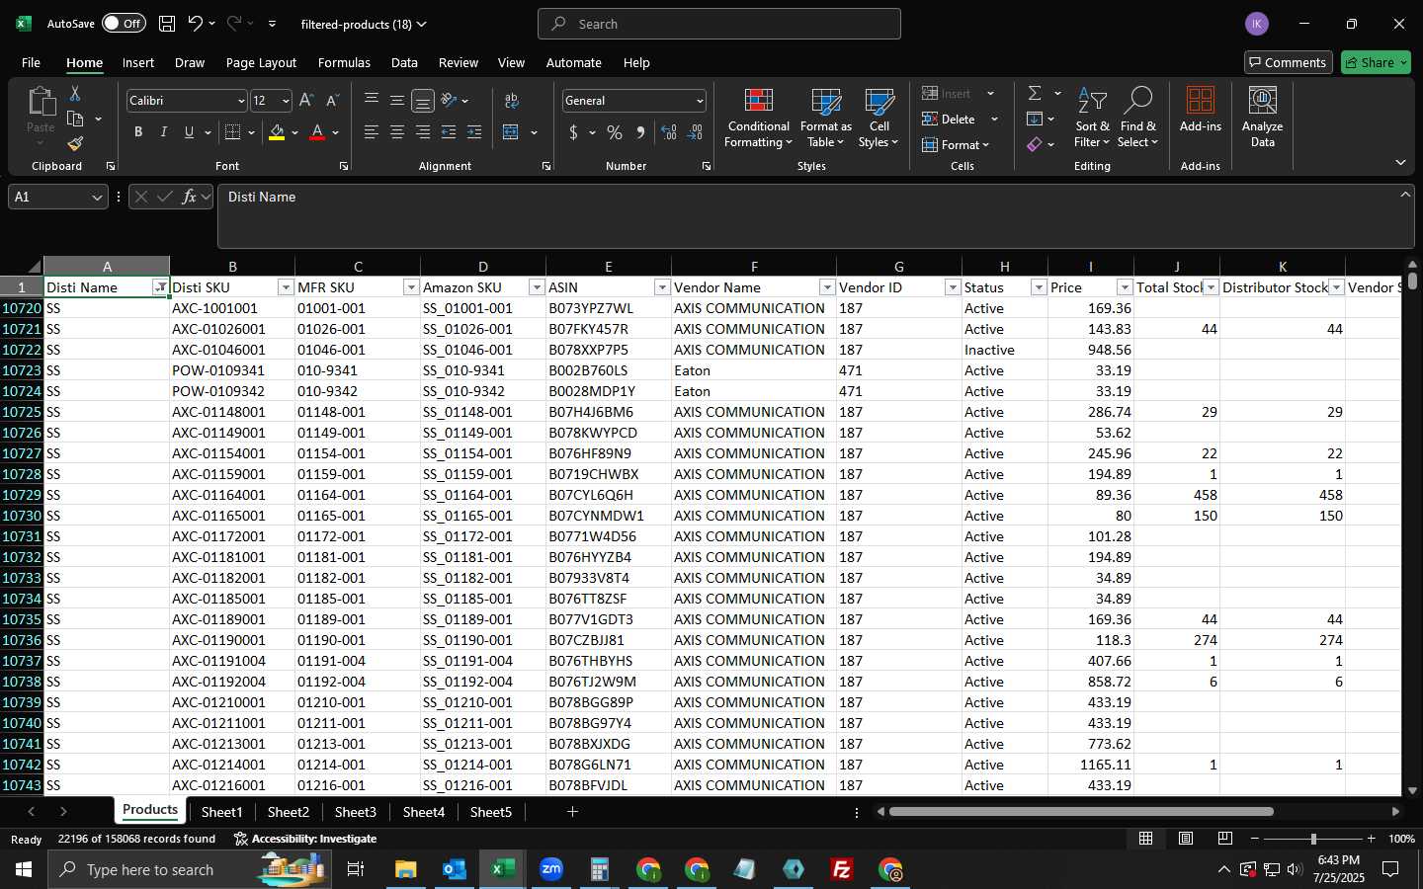Collapse the ribbon with the chevron

(x=1400, y=162)
